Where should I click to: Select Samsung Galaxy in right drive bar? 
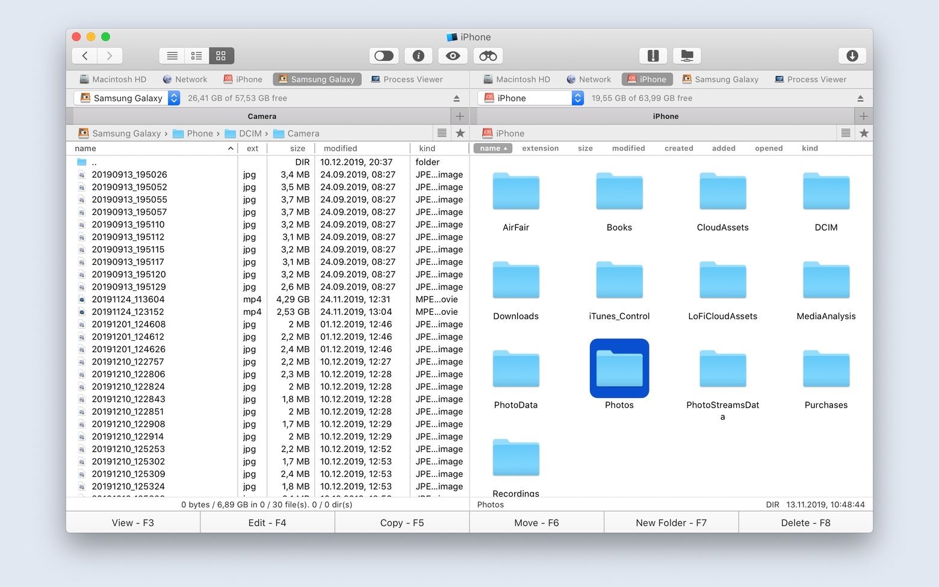721,79
